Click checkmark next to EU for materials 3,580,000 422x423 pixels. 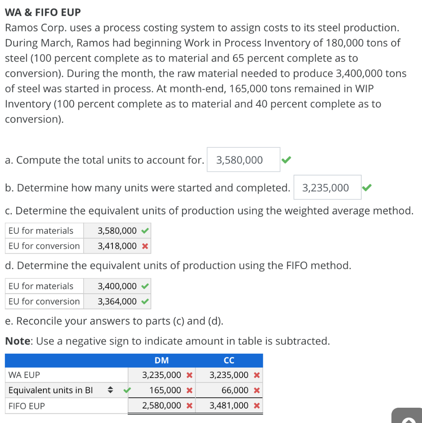(144, 231)
